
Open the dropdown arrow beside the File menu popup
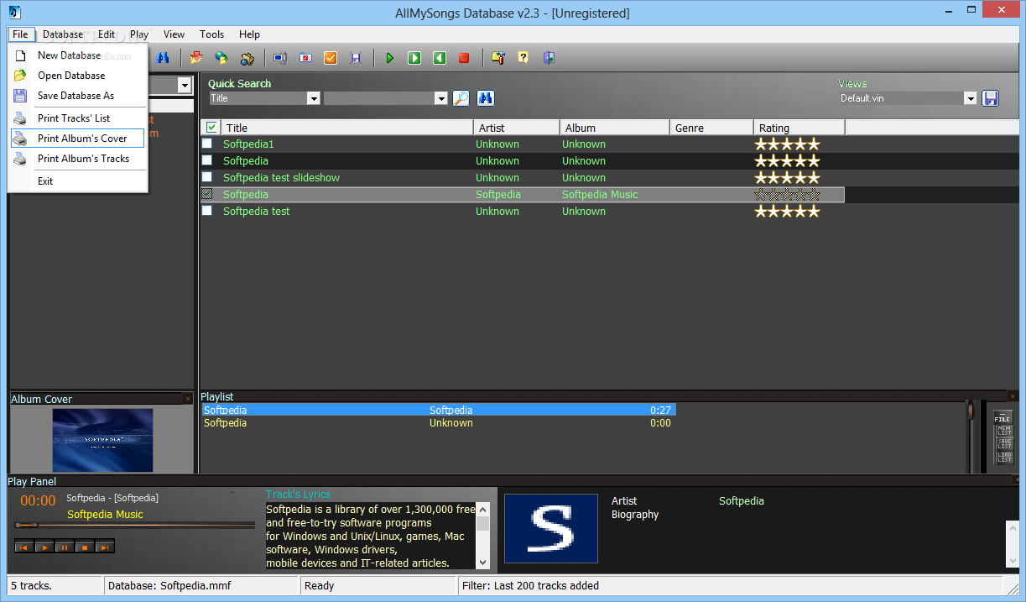[185, 86]
